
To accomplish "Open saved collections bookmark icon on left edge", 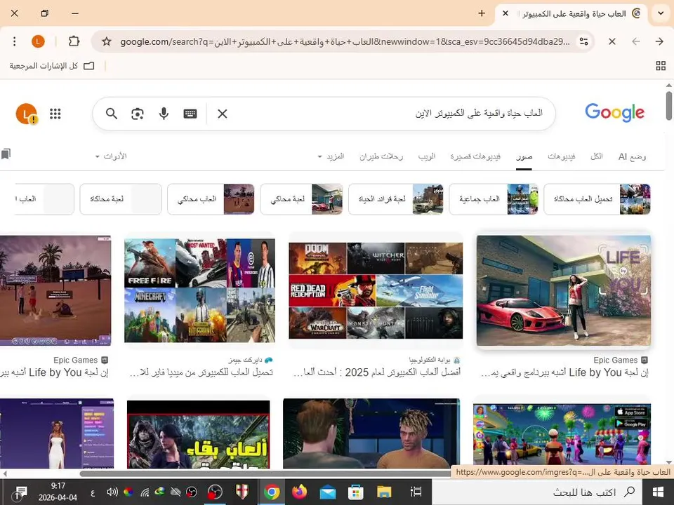I will click(6, 154).
